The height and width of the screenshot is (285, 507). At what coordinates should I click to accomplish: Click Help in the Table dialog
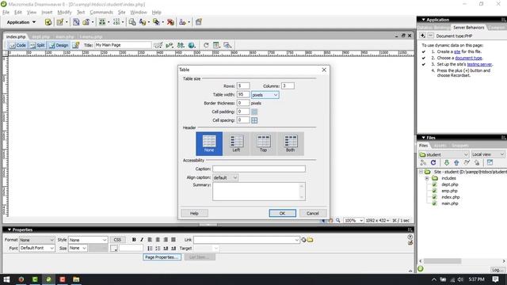pyautogui.click(x=194, y=213)
